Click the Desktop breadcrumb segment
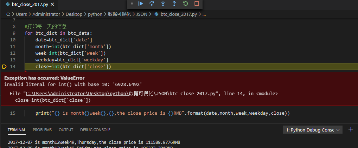The height and width of the screenshot is (148, 358). [x=74, y=14]
